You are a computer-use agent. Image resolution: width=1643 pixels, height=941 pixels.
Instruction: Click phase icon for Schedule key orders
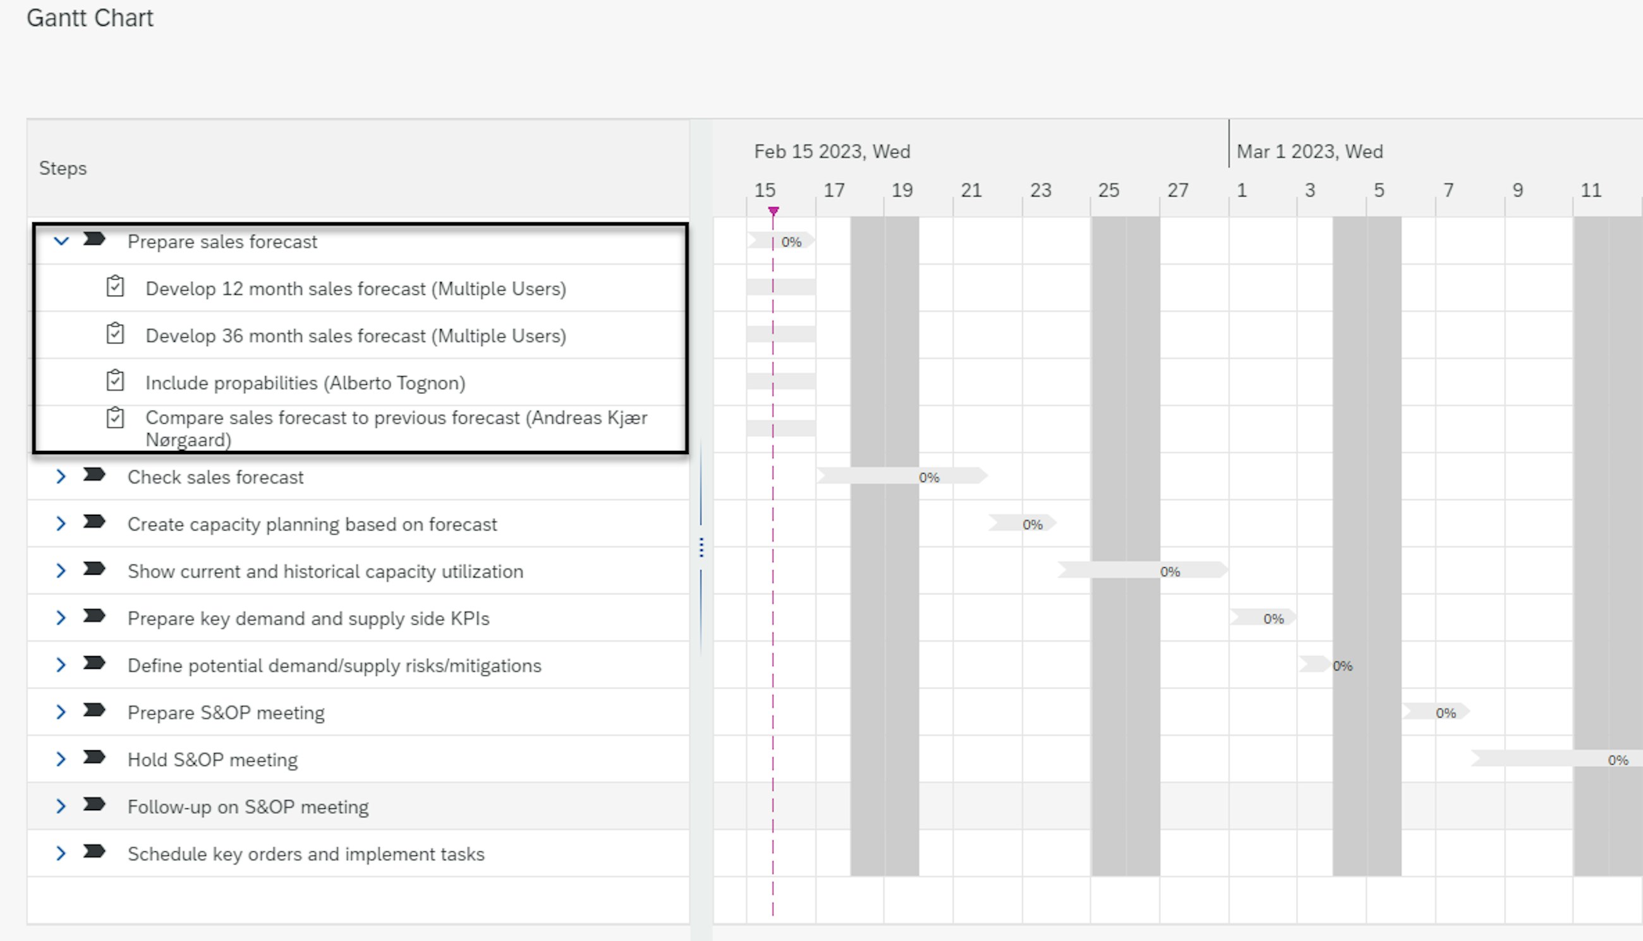click(94, 853)
